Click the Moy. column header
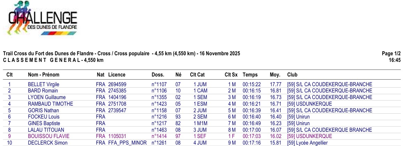The width and height of the screenshot is (407, 146). pos(275,75)
